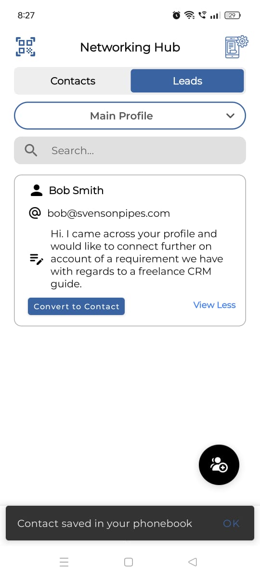Open the QR code scanner icon
Viewport: 260px width, 578px height.
26,47
